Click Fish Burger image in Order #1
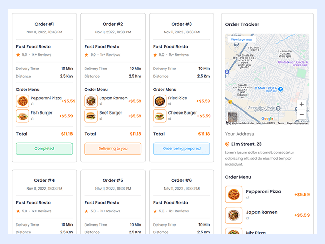This screenshot has width=325, height=244. tap(23, 116)
